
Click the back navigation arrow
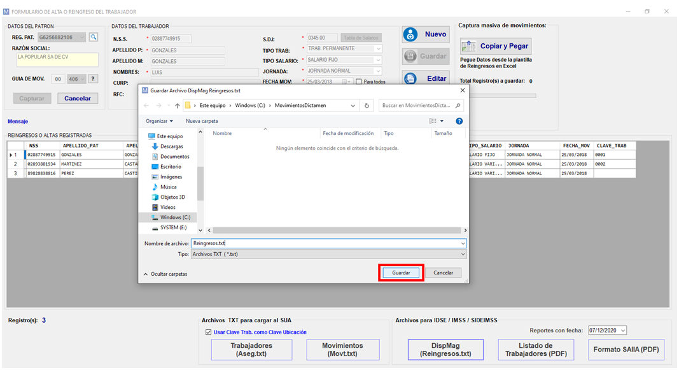coord(146,105)
